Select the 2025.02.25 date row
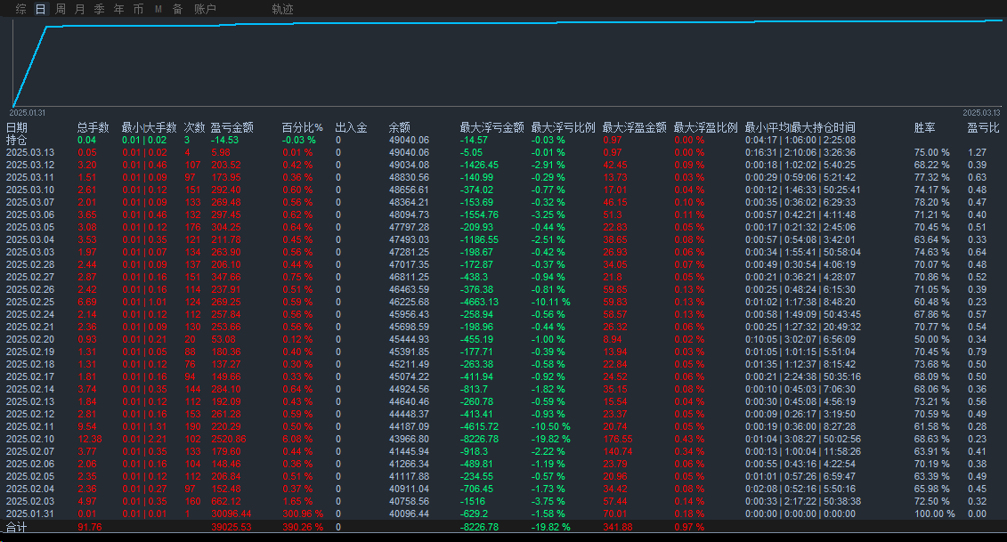Screen dimensions: 1007x542 coord(30,302)
